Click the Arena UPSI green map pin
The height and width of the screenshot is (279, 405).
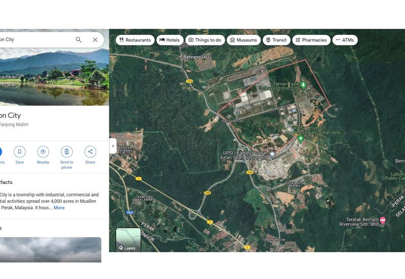(300, 138)
